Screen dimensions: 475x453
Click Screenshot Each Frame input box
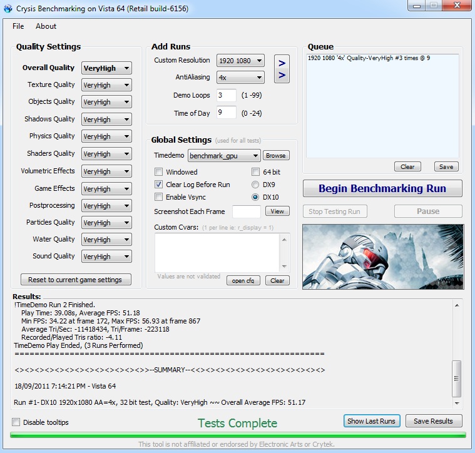[247, 211]
